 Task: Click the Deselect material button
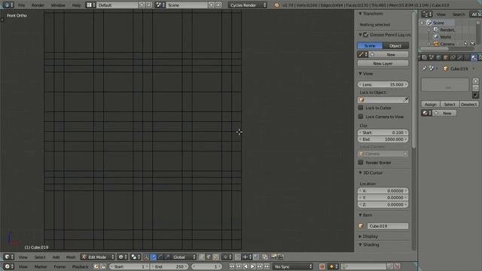(468, 105)
